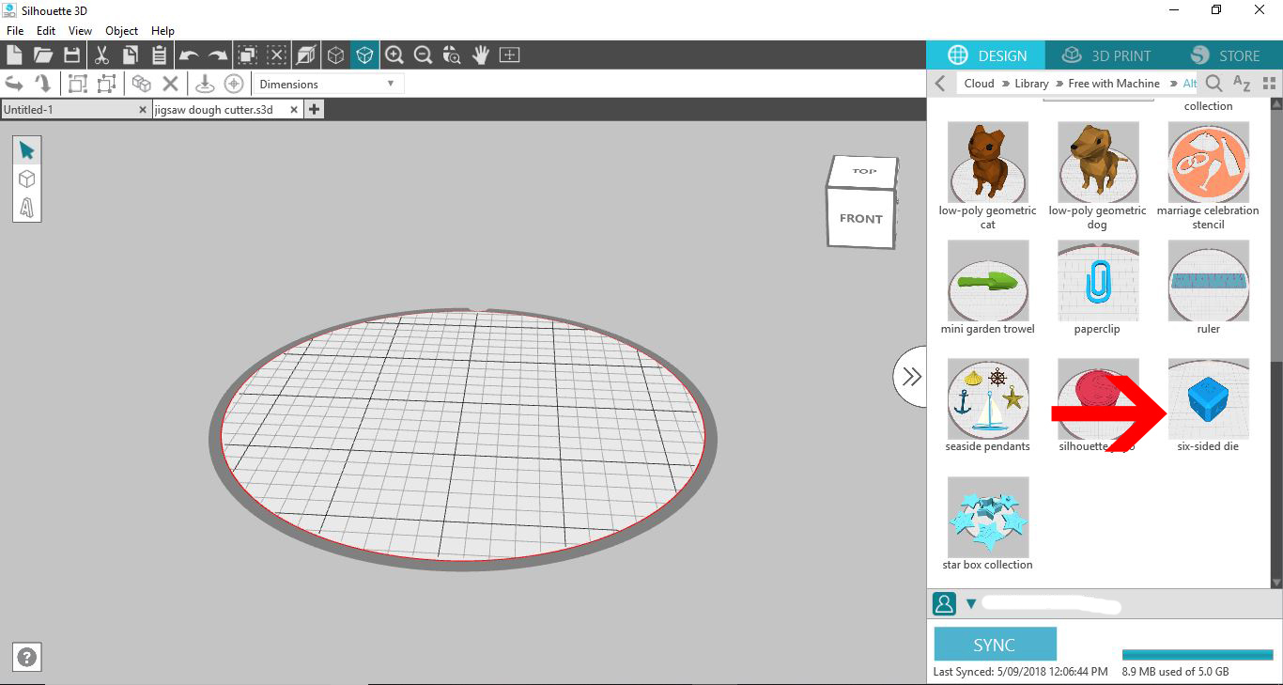Zoom in on the workspace
1283x685 pixels.
point(394,55)
